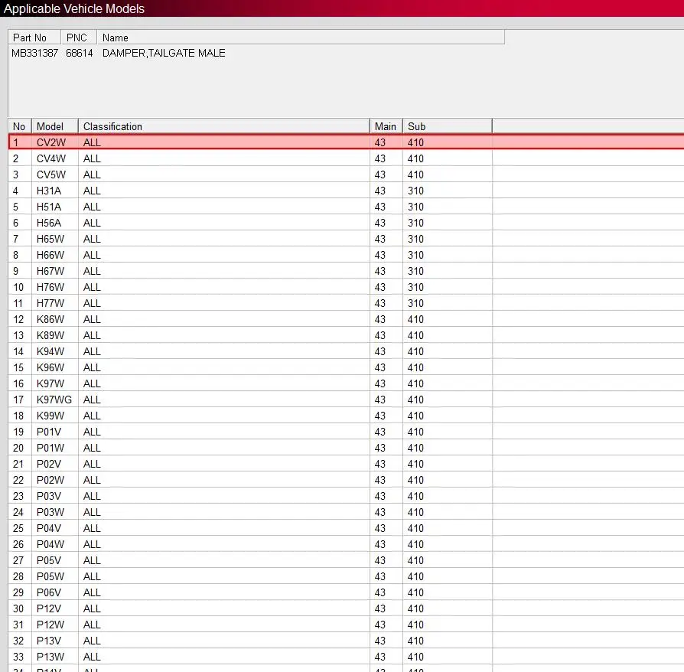Screen dimensions: 684x672
Task: Select the H51A model row
Action: click(347, 207)
